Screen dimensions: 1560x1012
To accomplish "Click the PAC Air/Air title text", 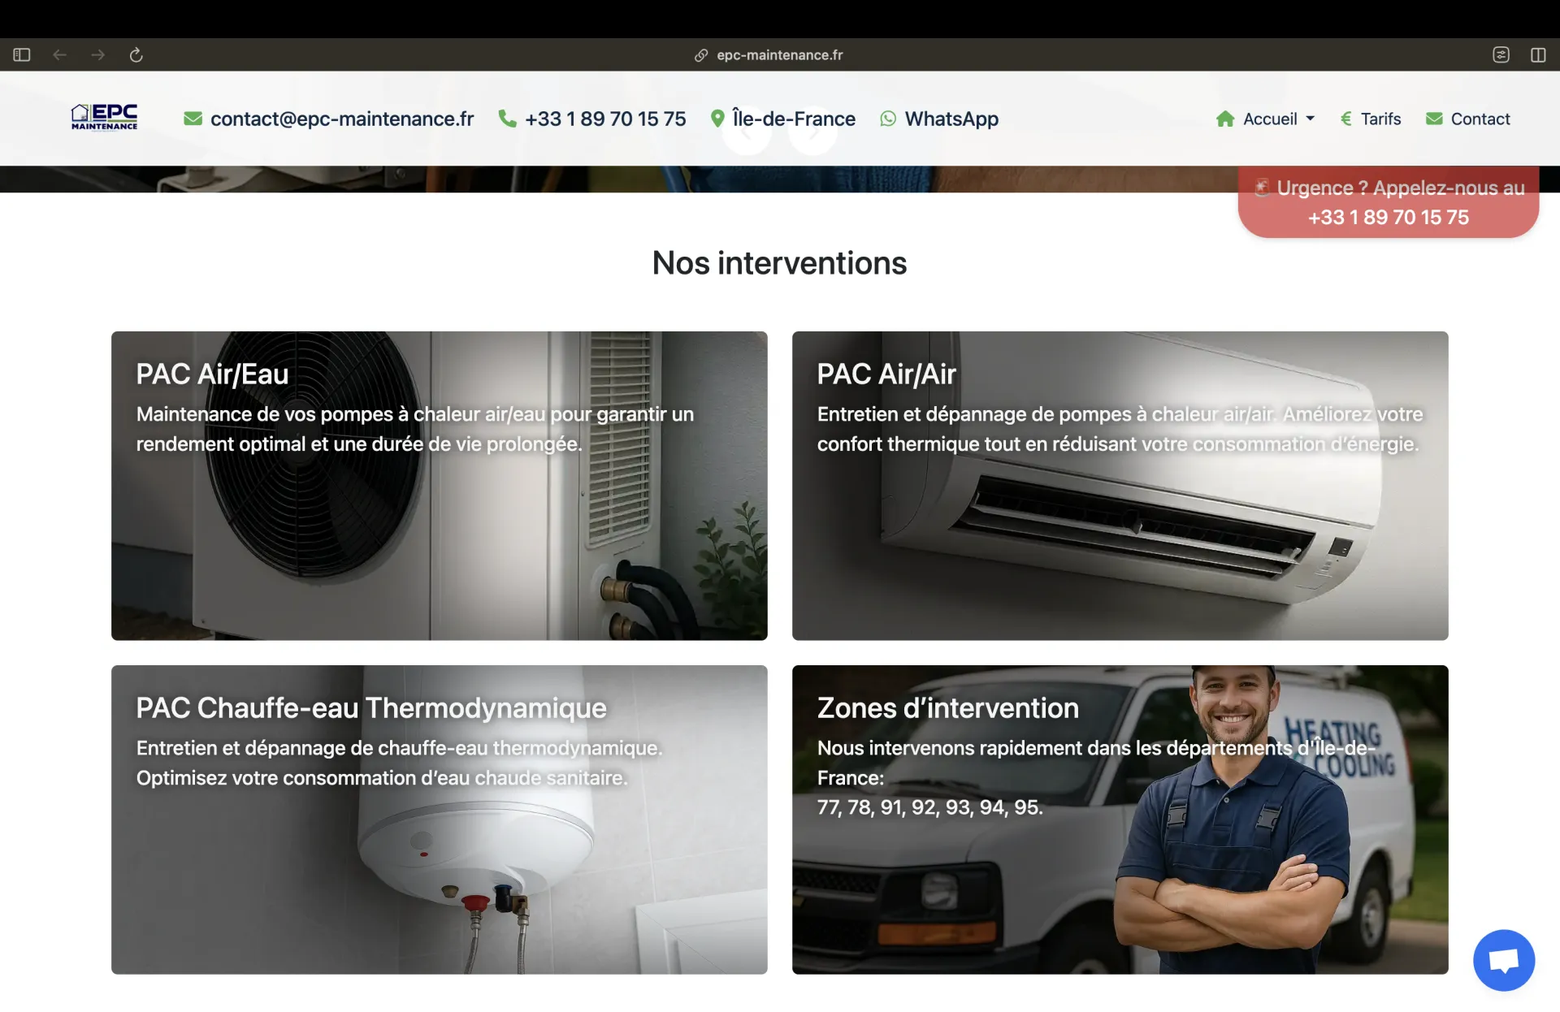I will point(886,374).
